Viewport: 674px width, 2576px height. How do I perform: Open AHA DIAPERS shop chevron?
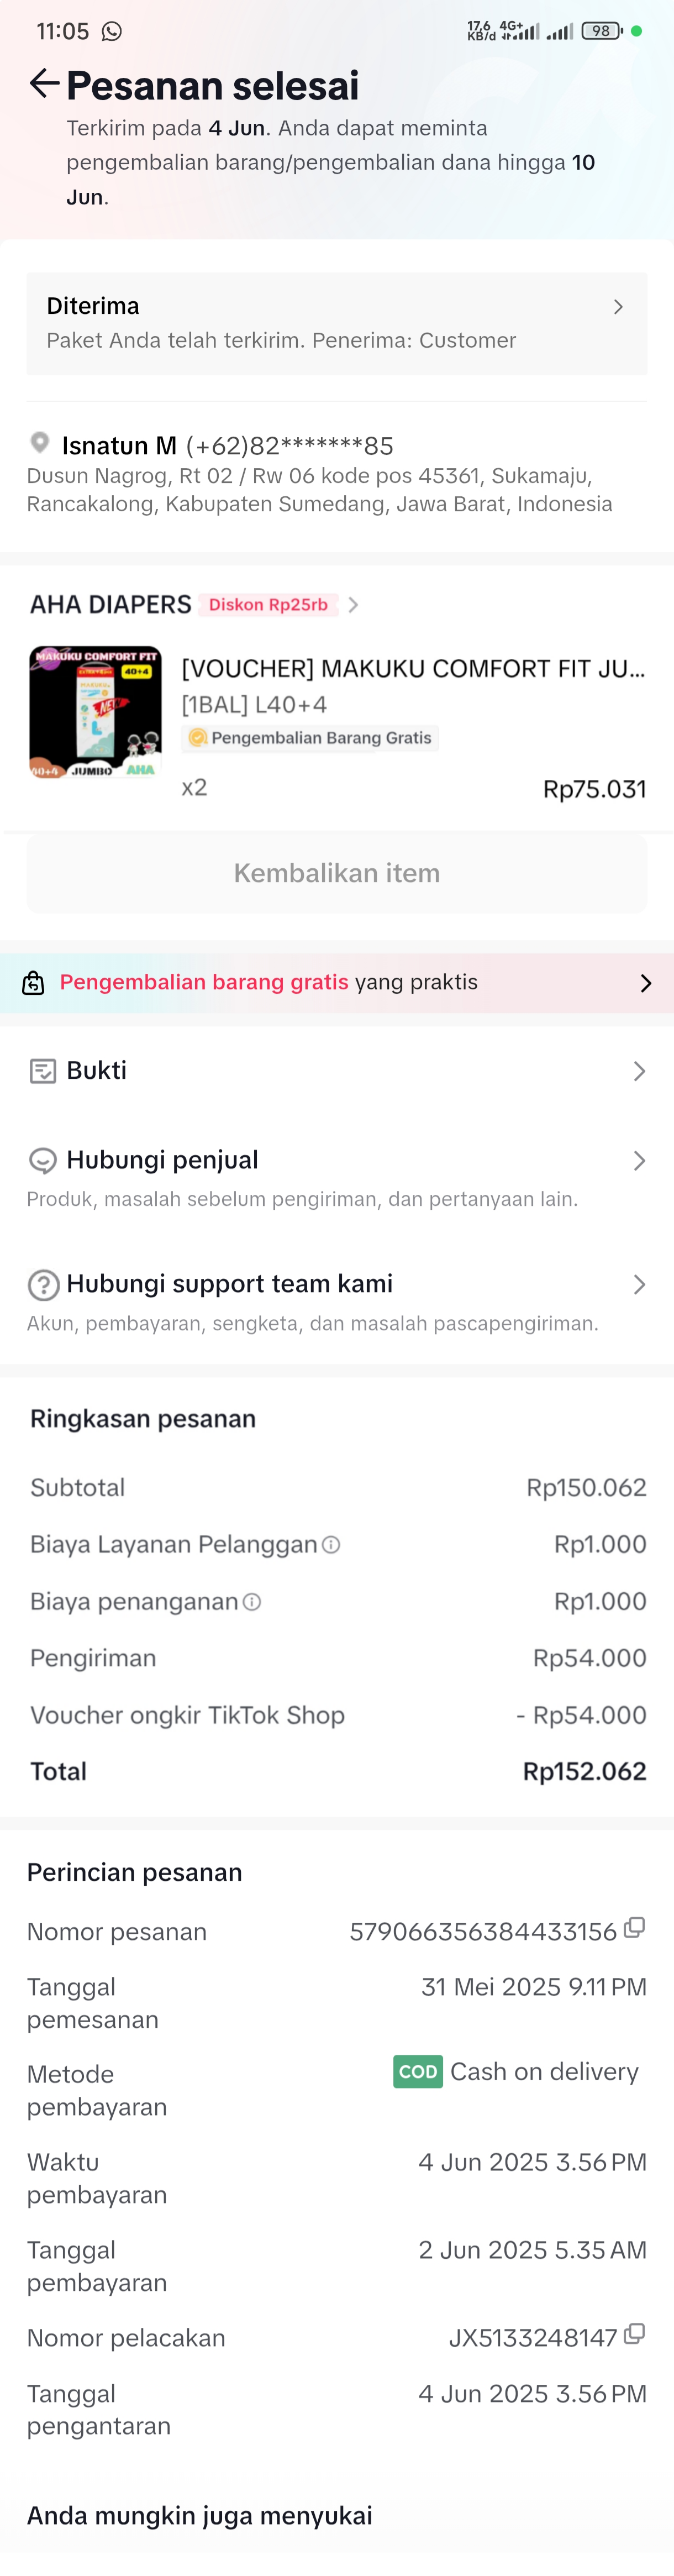pyautogui.click(x=353, y=605)
